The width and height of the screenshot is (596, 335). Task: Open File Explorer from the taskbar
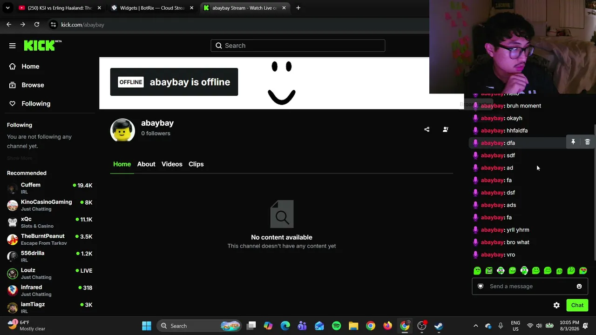(x=353, y=326)
